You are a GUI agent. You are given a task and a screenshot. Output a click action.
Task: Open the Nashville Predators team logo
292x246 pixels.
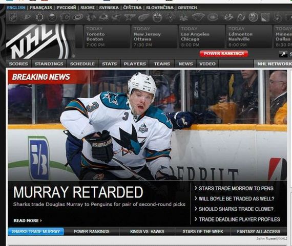[x=228, y=17]
